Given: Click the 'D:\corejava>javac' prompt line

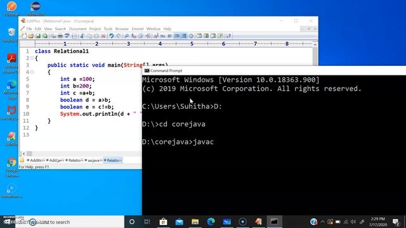Looking at the screenshot, I should [x=178, y=142].
